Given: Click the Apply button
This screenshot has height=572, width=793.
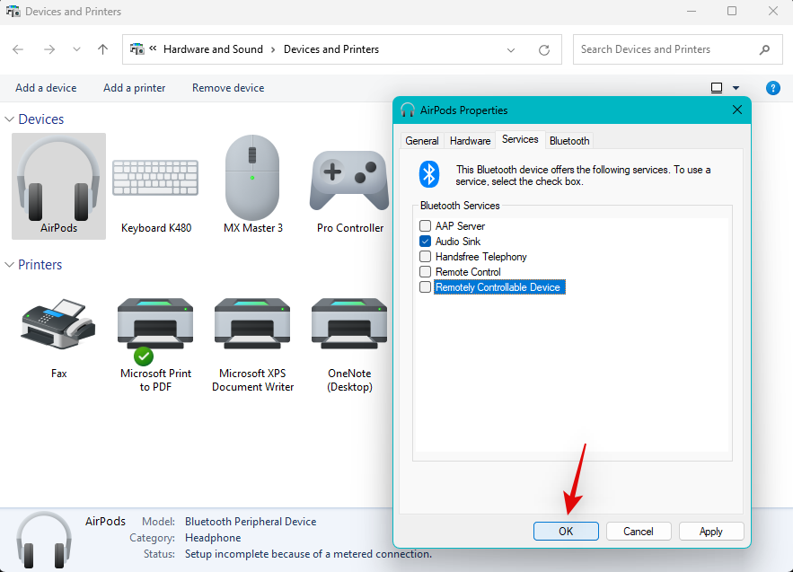Looking at the screenshot, I should [711, 531].
